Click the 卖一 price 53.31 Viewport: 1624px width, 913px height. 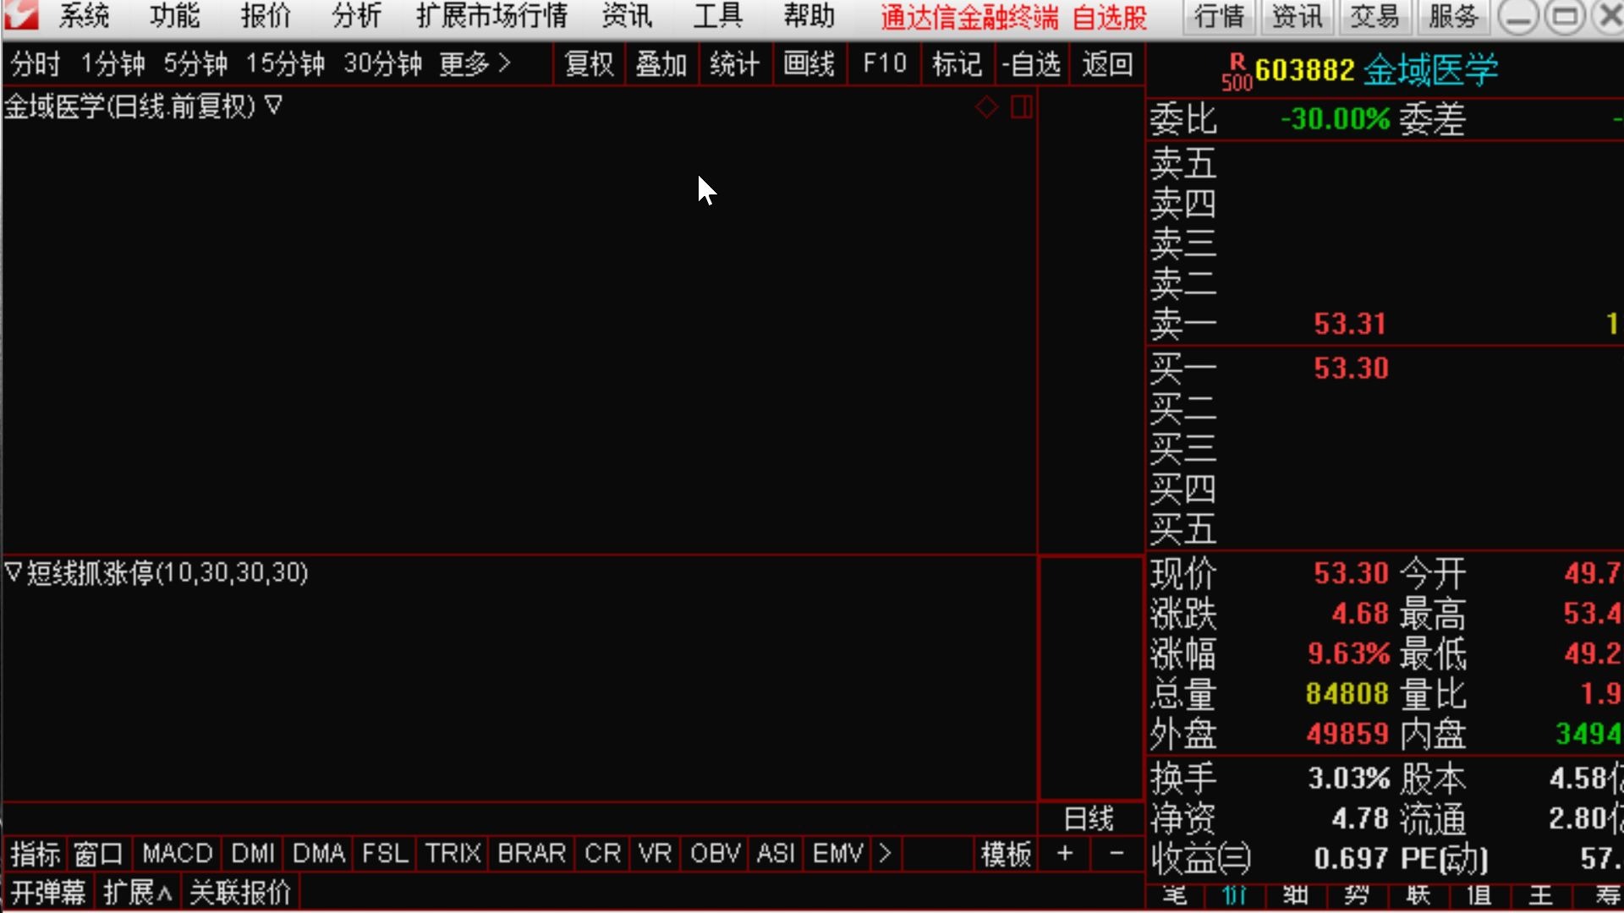click(1350, 324)
